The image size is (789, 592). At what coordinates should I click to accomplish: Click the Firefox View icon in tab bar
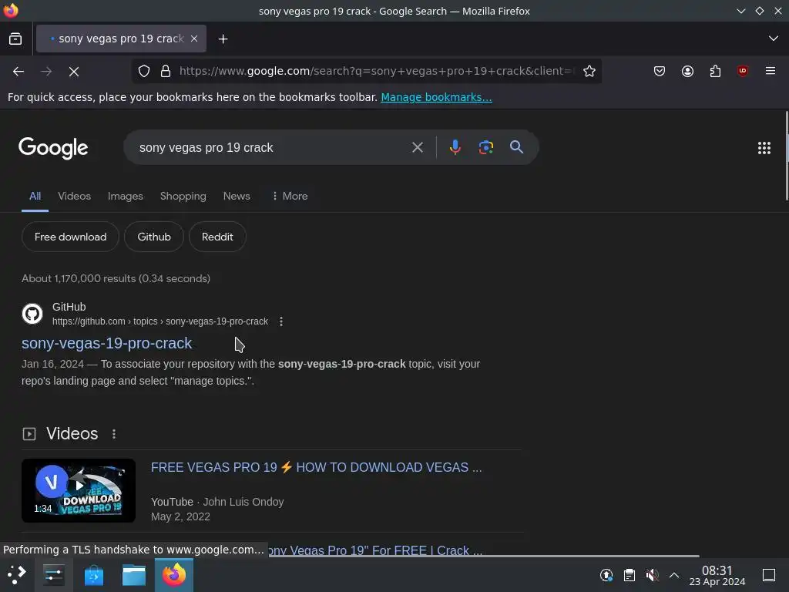tap(15, 39)
